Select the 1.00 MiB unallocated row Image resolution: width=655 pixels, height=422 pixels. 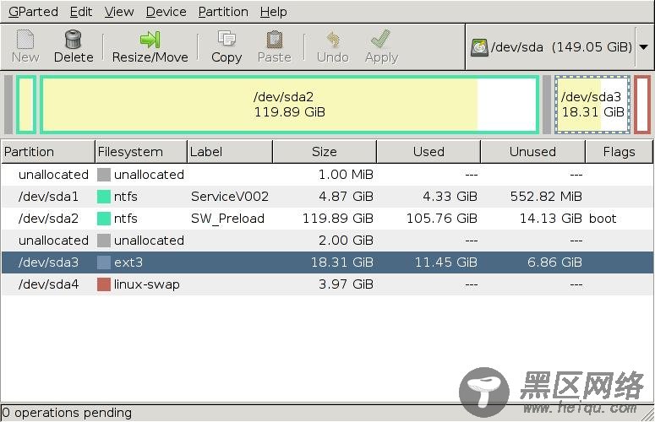click(327, 175)
